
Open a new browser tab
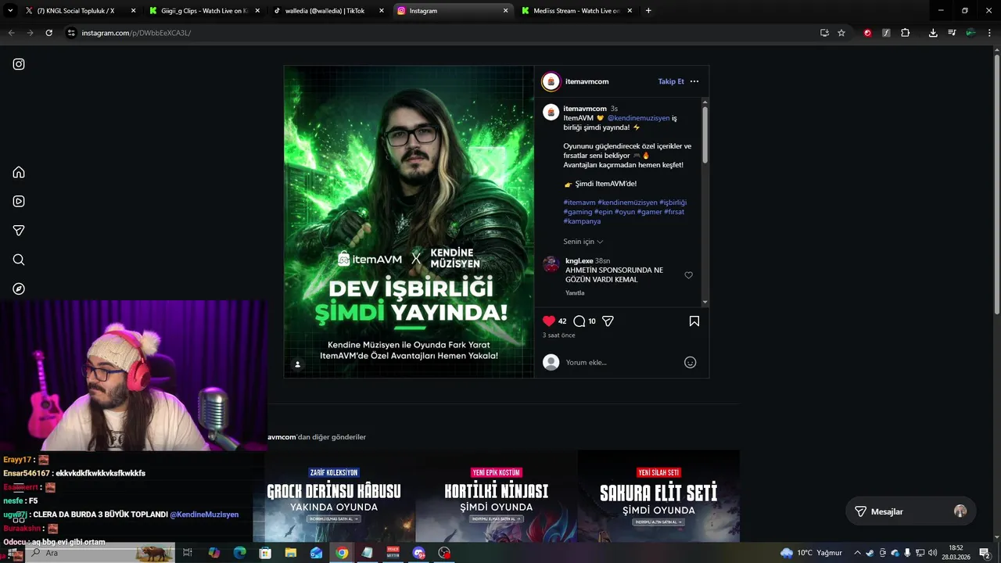point(648,11)
